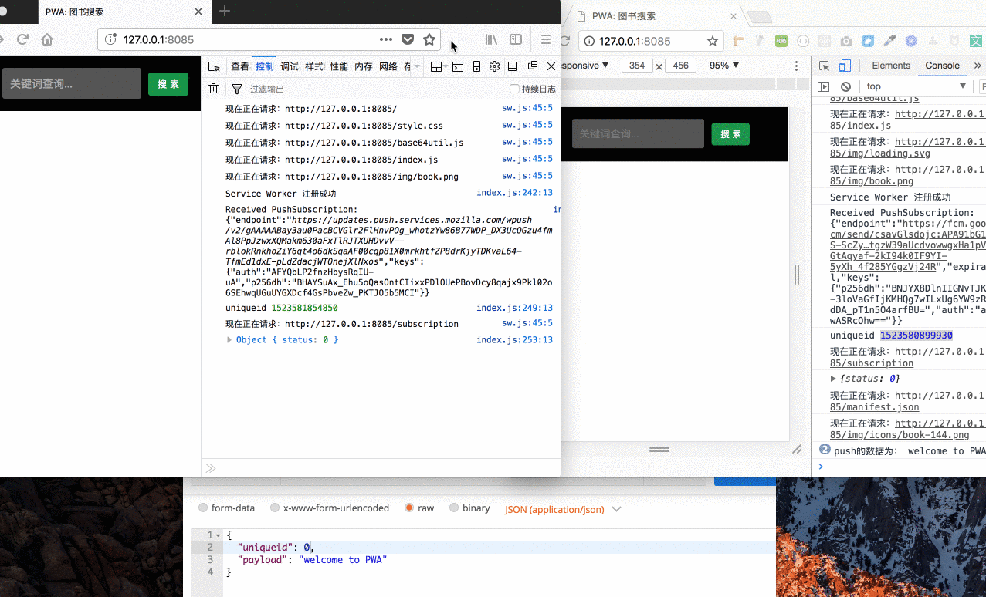This screenshot has width=986, height=597.
Task: Click the Firefox home button
Action: [x=47, y=40]
